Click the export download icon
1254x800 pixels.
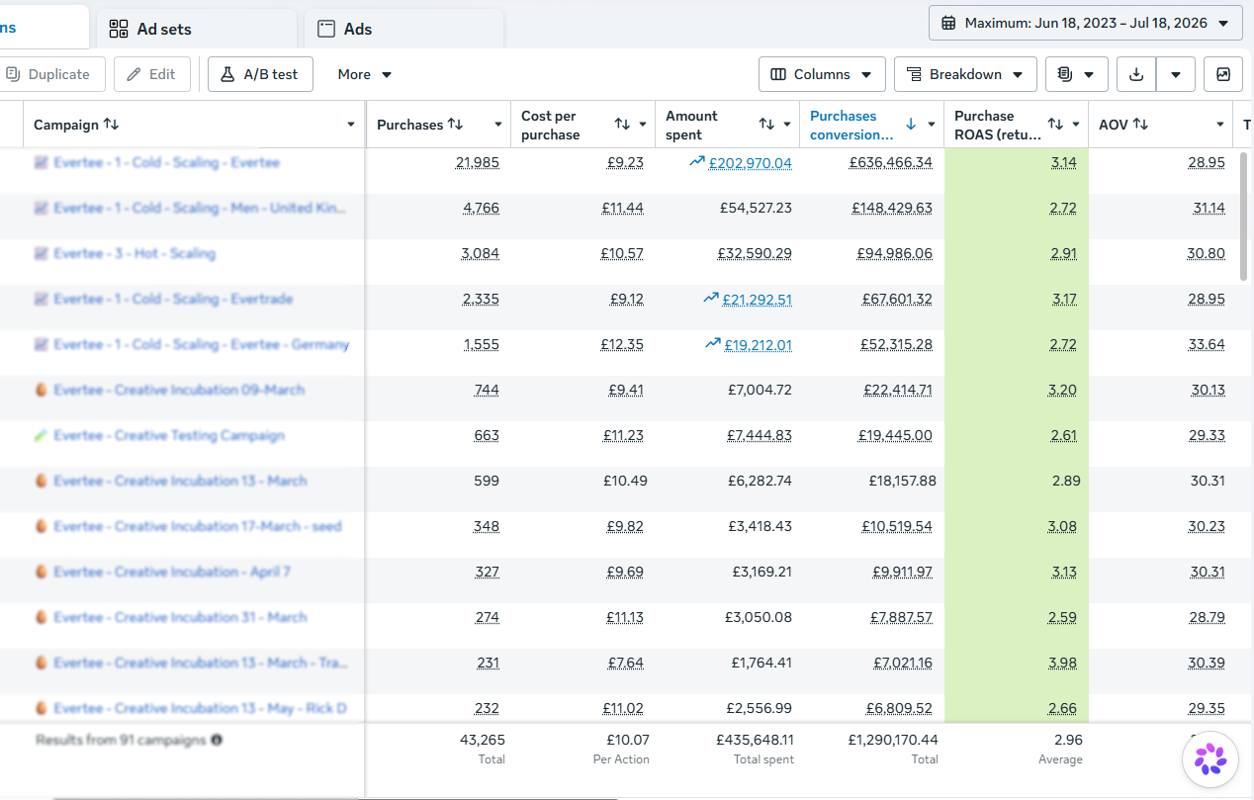[x=1136, y=74]
